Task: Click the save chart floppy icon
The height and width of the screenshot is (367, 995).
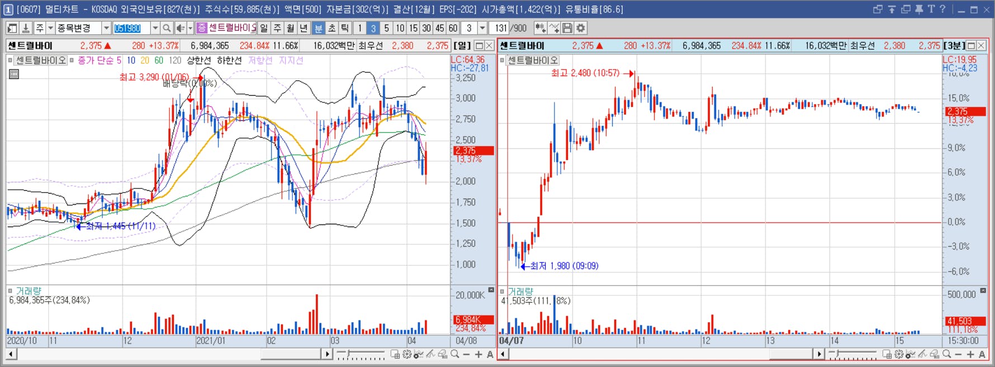Action: [x=567, y=28]
